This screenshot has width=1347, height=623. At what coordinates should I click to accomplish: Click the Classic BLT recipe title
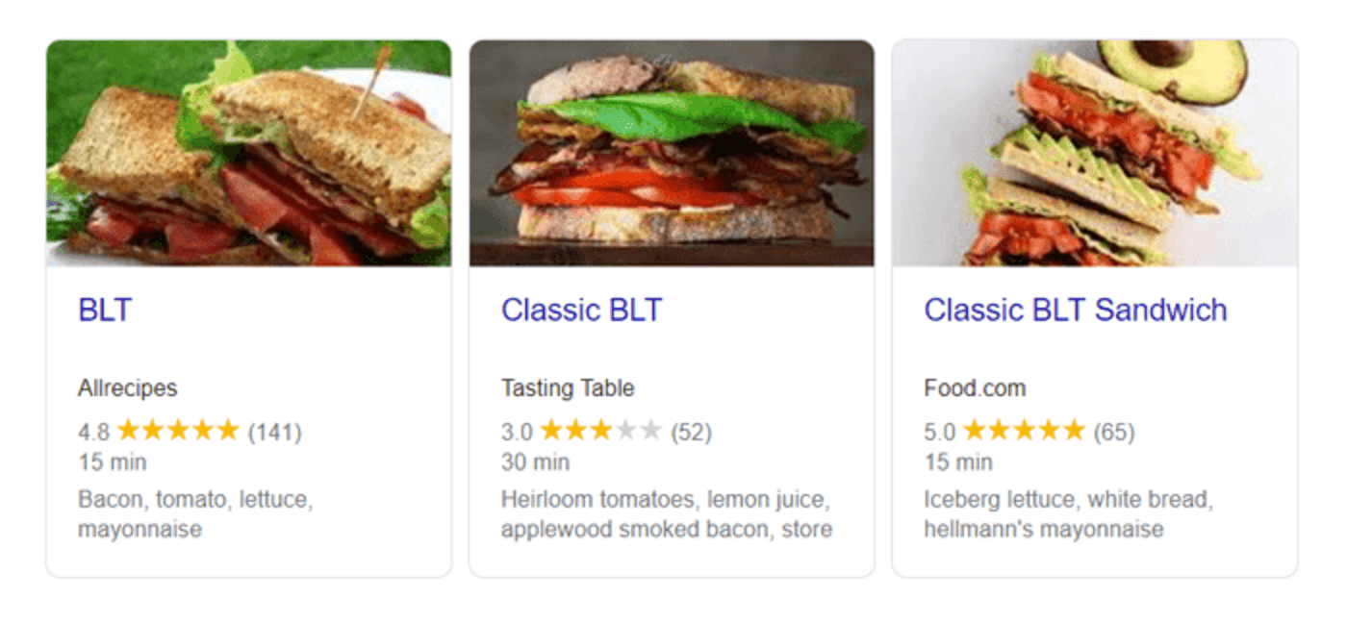[582, 311]
